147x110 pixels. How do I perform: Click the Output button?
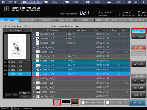pos(138,103)
